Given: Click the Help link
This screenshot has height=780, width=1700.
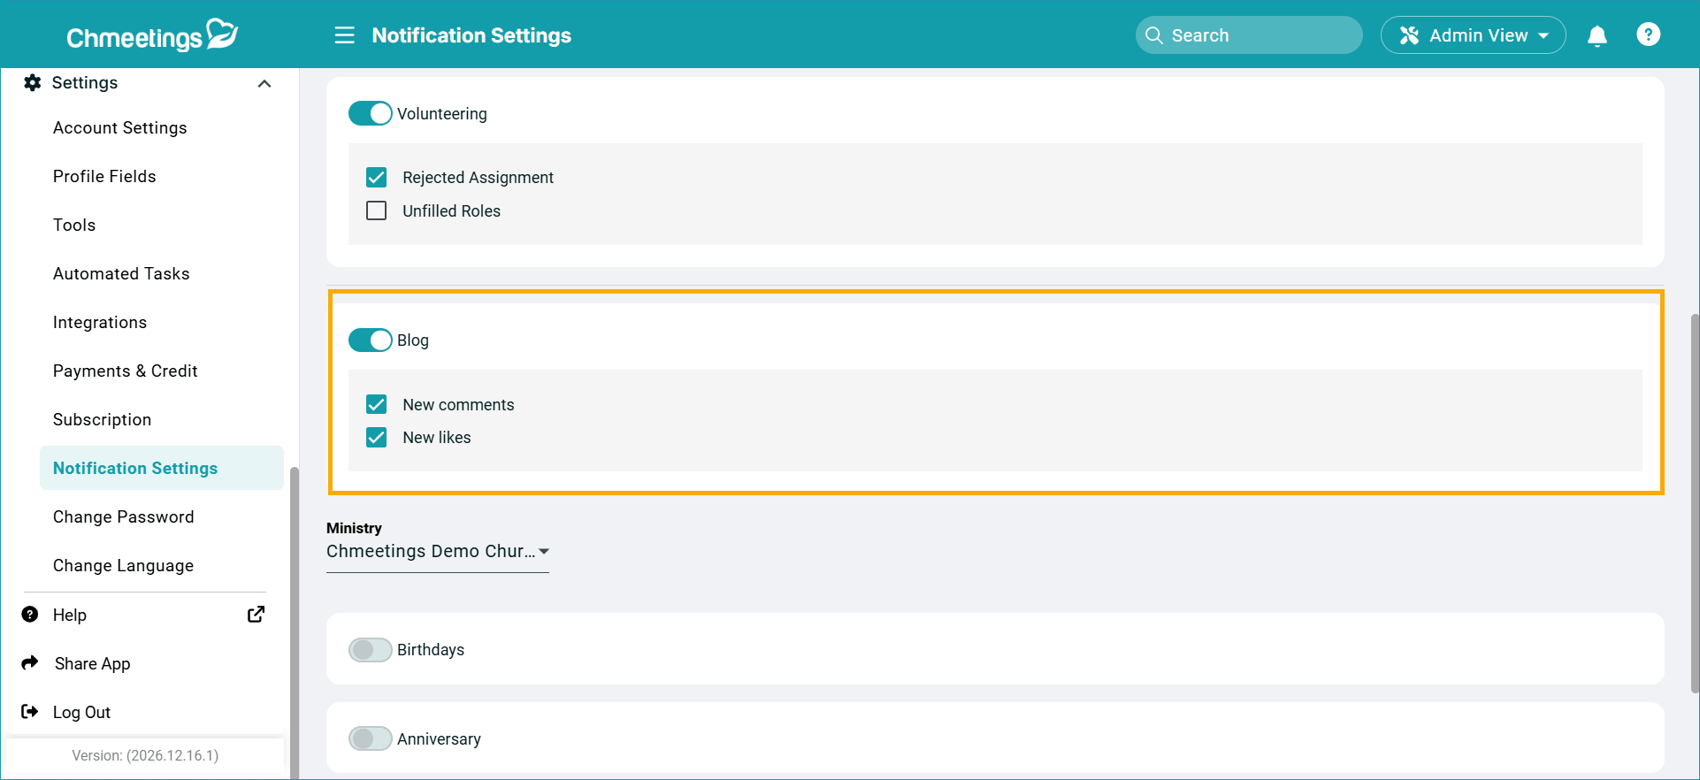Looking at the screenshot, I should [x=70, y=615].
